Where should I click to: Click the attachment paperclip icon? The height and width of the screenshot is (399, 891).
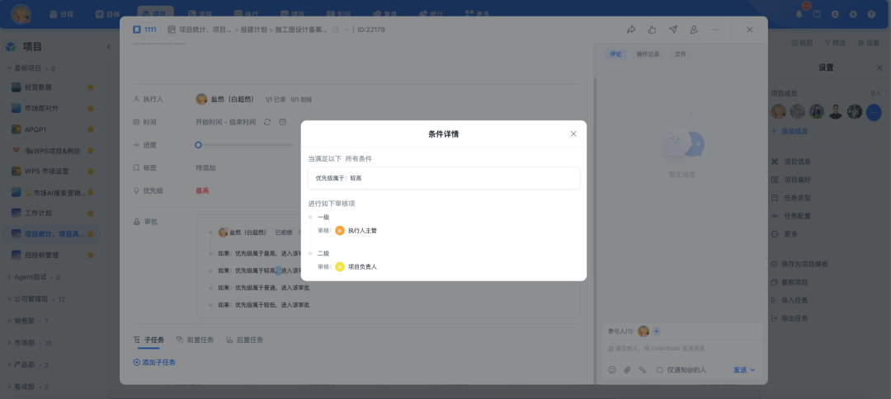point(627,369)
